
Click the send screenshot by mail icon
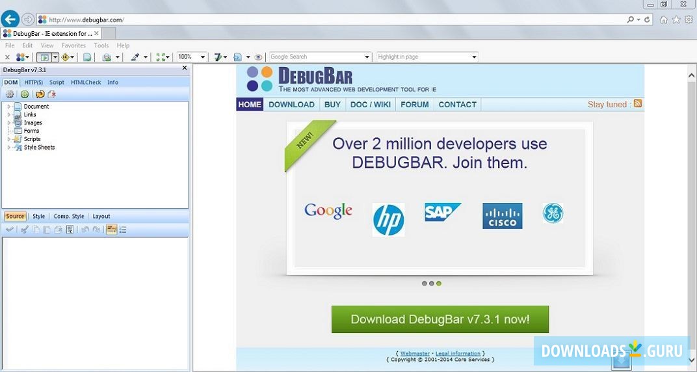[x=107, y=57]
